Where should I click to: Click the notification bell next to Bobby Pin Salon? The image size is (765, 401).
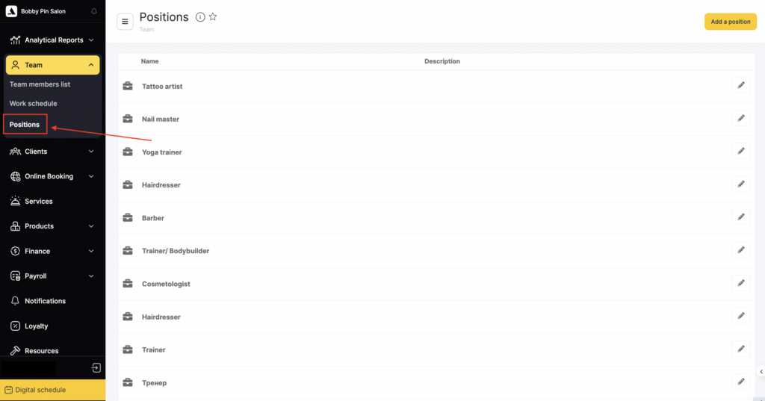[x=94, y=11]
